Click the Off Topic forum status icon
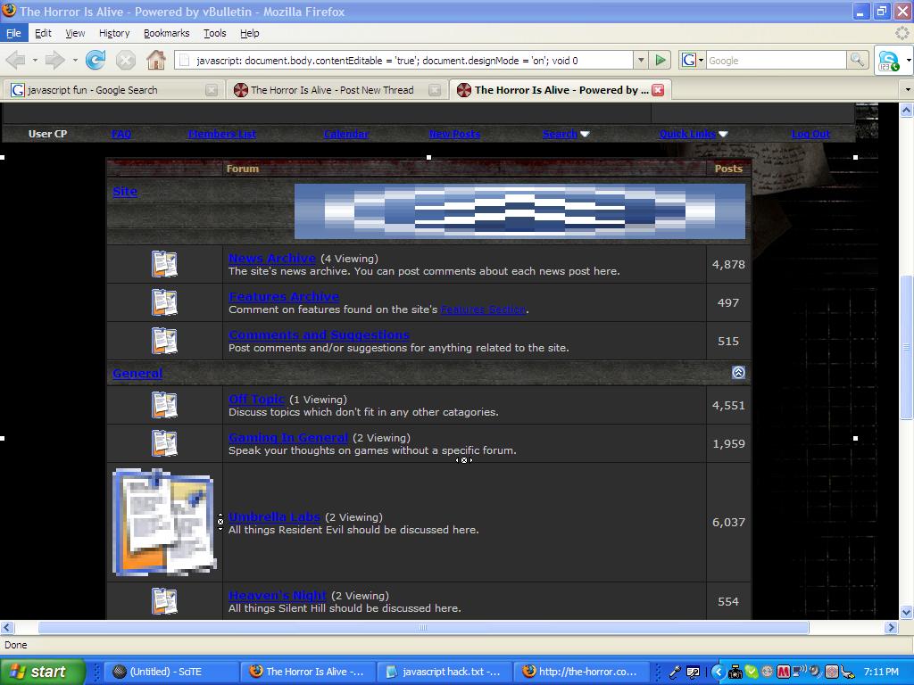 tap(164, 405)
